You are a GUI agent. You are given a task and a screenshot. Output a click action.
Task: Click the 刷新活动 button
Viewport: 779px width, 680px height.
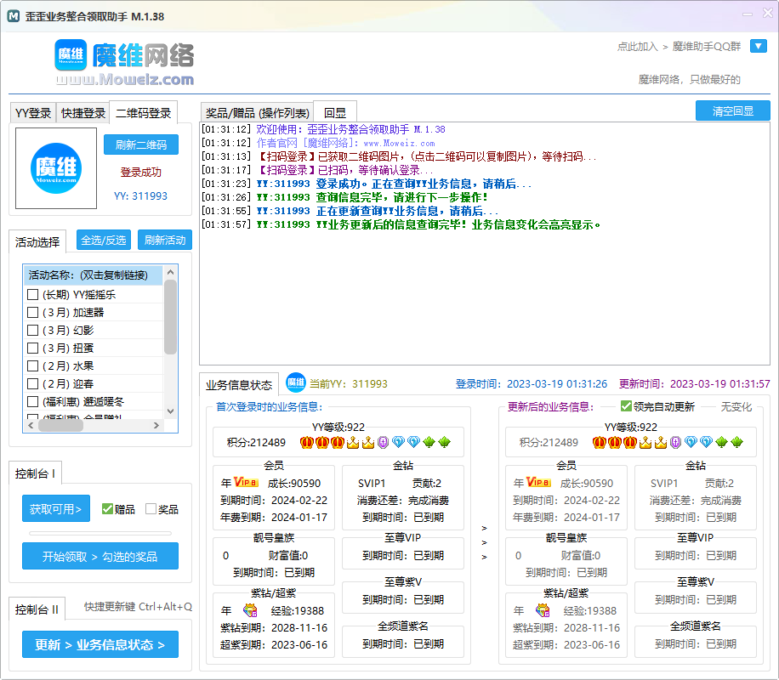[164, 240]
